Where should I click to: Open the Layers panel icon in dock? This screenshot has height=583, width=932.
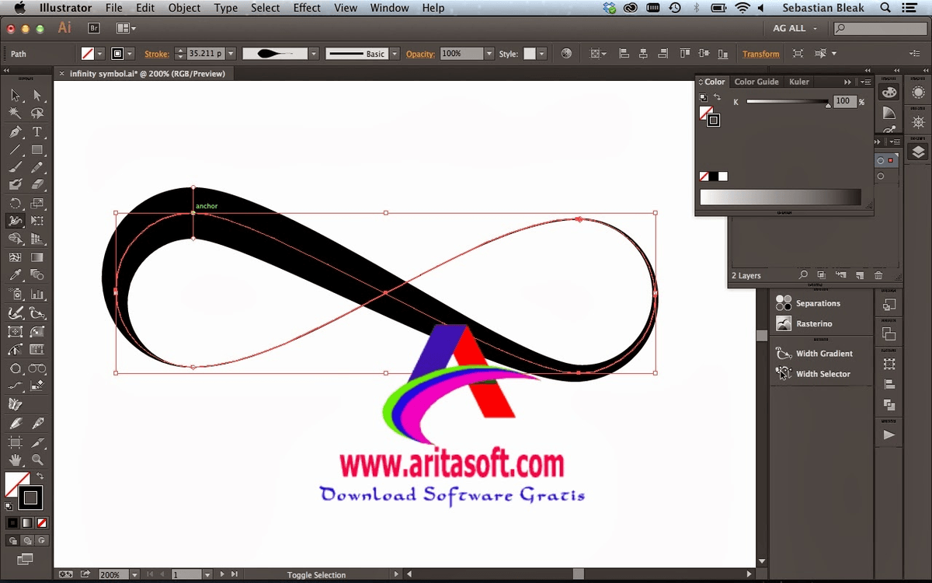coord(918,152)
